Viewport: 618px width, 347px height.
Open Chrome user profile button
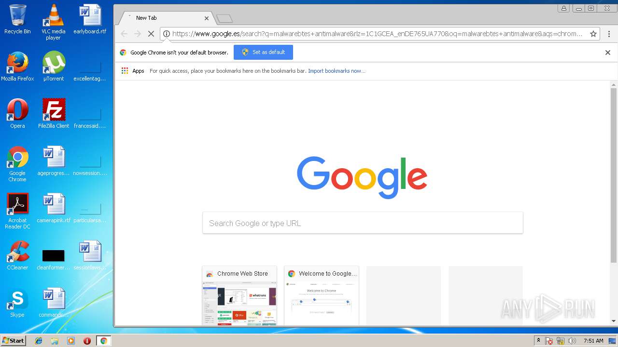[563, 8]
